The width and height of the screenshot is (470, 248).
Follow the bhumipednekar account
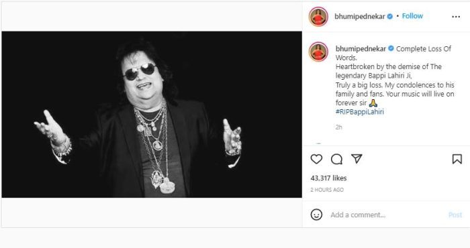[412, 16]
